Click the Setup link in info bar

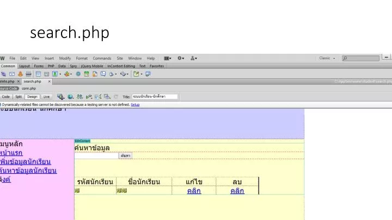point(135,104)
